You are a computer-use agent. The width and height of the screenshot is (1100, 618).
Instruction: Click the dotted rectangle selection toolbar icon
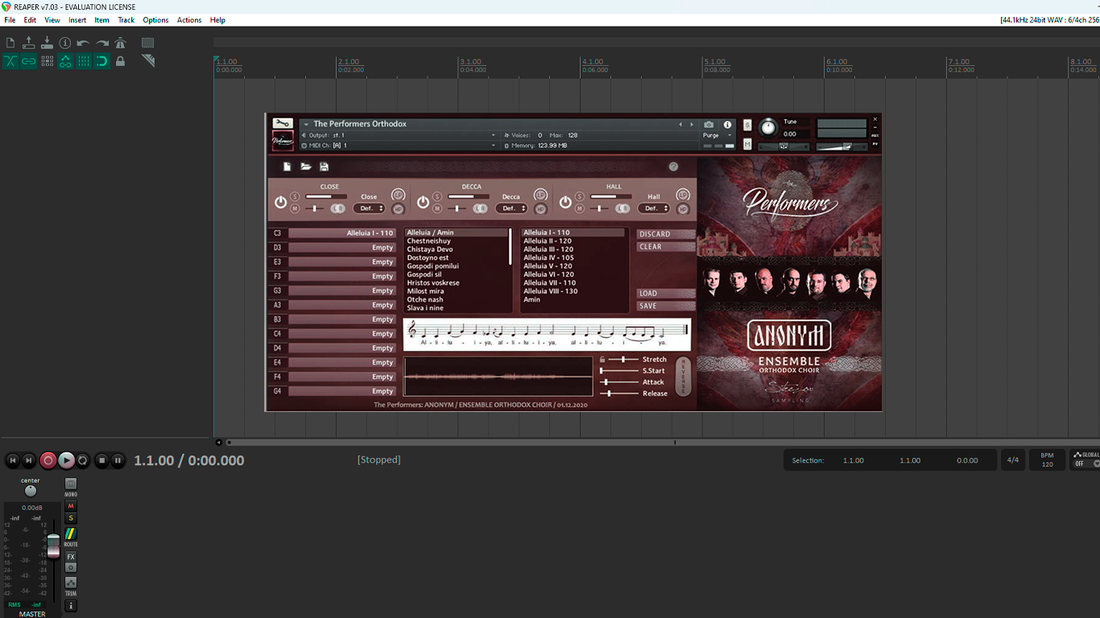coord(147,43)
